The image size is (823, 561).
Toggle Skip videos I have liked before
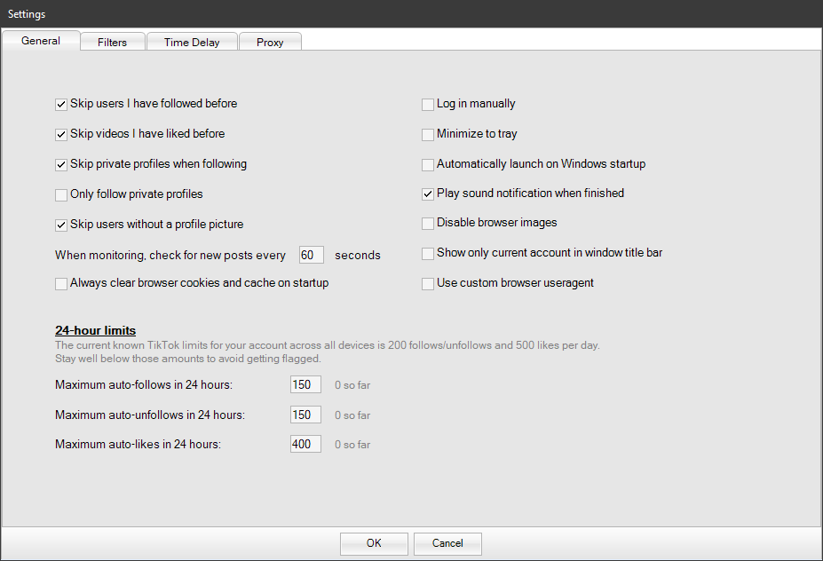pyautogui.click(x=61, y=134)
